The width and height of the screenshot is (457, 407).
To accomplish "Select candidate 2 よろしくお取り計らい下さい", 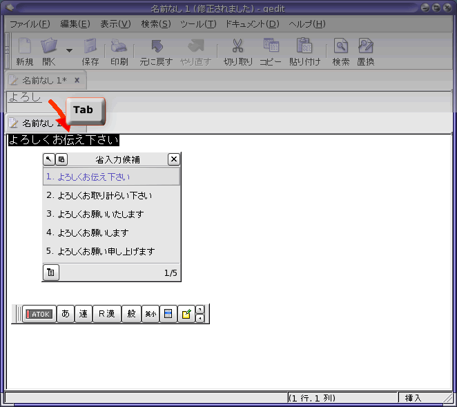I will pyautogui.click(x=111, y=195).
